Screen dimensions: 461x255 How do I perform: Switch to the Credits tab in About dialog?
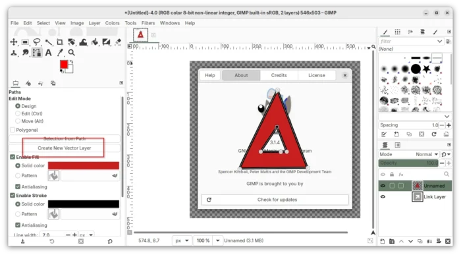279,75
